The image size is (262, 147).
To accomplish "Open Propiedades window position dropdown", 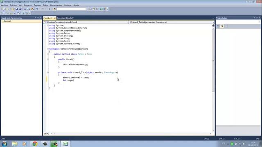I will (x=254, y=18).
